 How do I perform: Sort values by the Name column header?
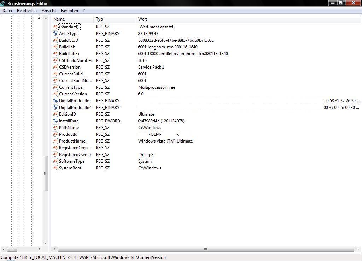[72, 19]
